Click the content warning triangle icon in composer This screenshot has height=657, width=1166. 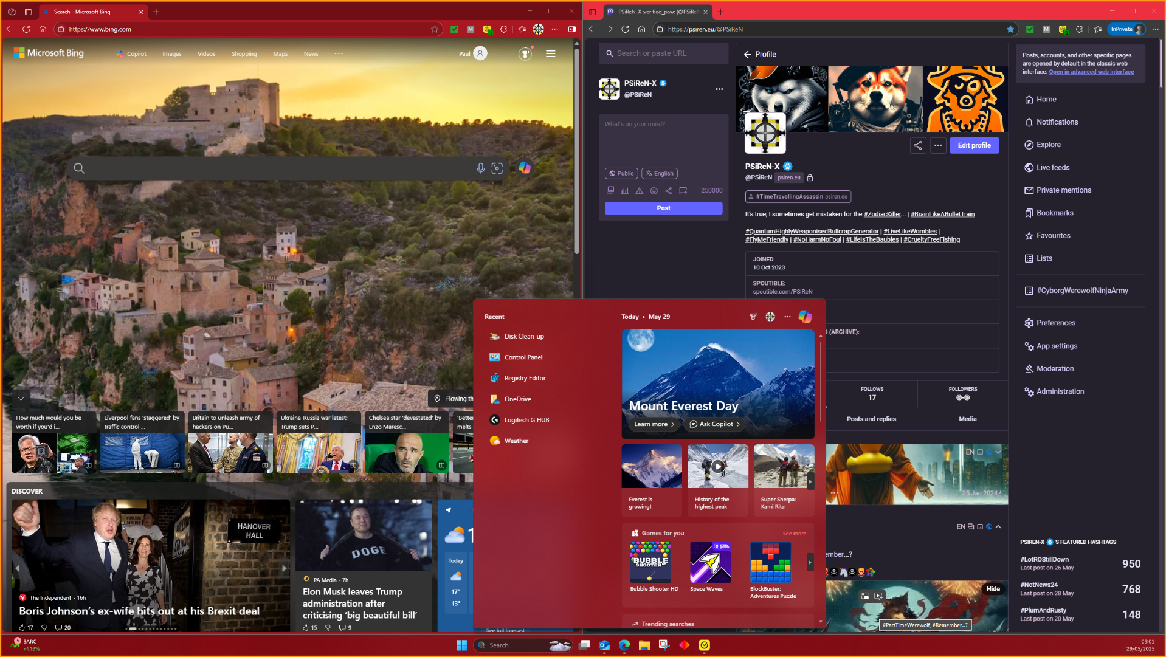(640, 190)
